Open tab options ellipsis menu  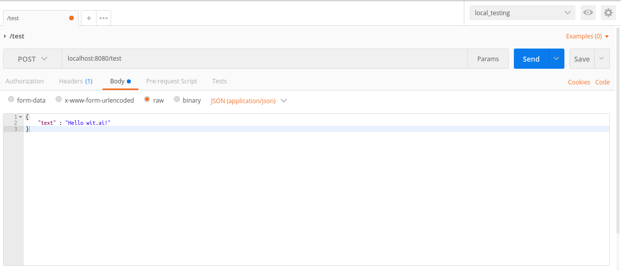[x=104, y=18]
